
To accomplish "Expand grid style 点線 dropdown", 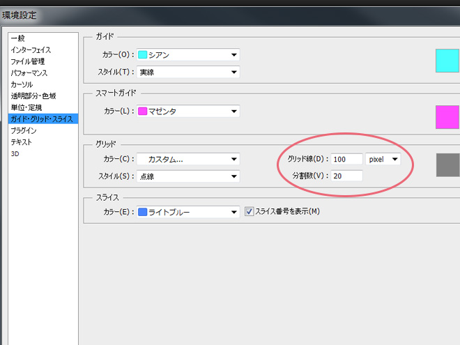I will 188,176.
